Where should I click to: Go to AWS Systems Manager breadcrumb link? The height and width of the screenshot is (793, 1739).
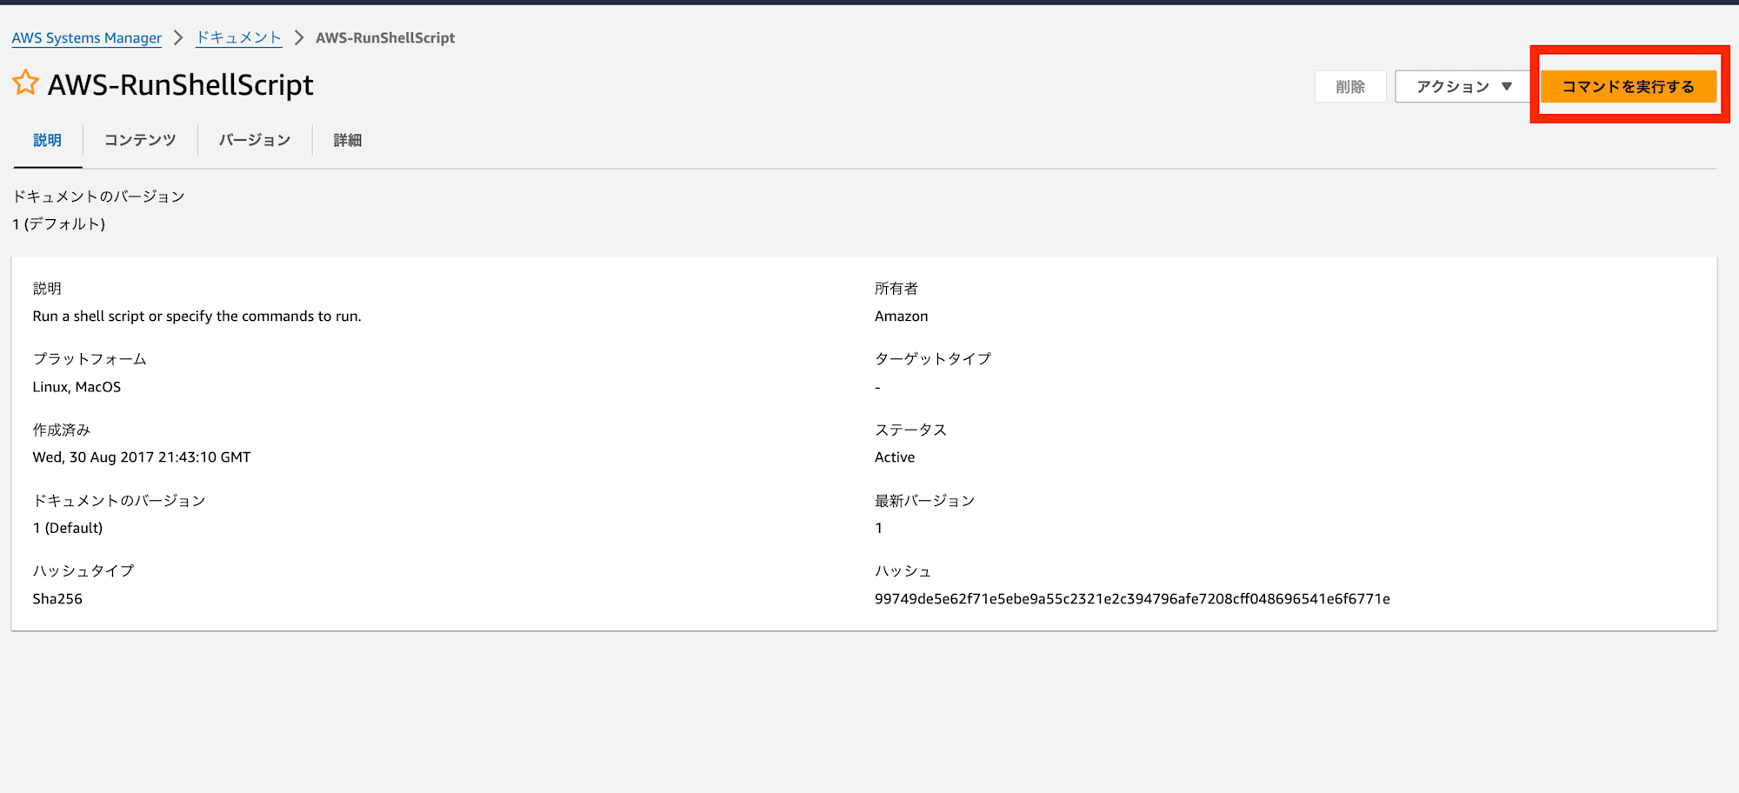pyautogui.click(x=87, y=38)
